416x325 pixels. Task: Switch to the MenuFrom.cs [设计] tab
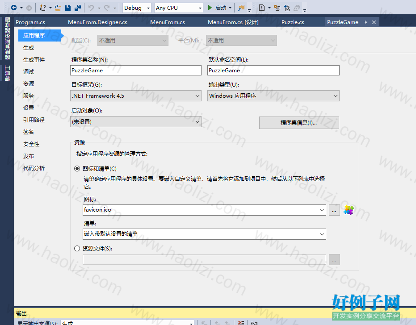233,22
